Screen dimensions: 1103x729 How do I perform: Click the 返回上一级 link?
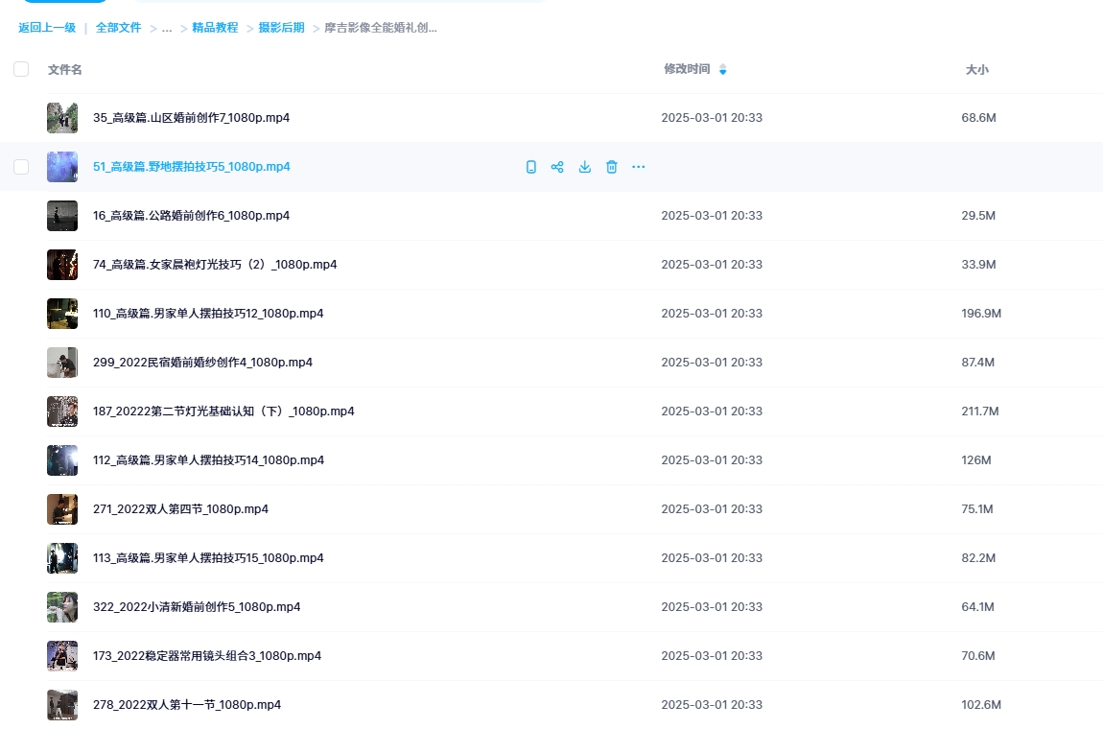[47, 29]
